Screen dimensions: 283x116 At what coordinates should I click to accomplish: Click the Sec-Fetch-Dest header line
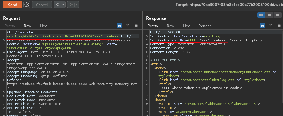31,96
